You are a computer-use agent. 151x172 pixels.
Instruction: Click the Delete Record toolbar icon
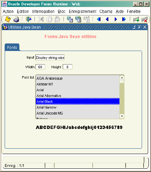click(145, 19)
